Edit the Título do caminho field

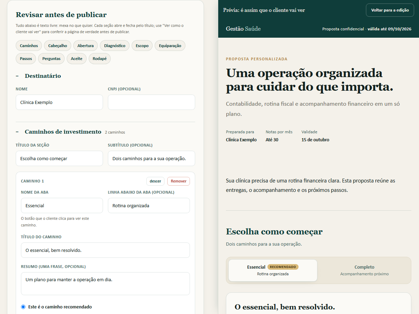click(x=105, y=250)
